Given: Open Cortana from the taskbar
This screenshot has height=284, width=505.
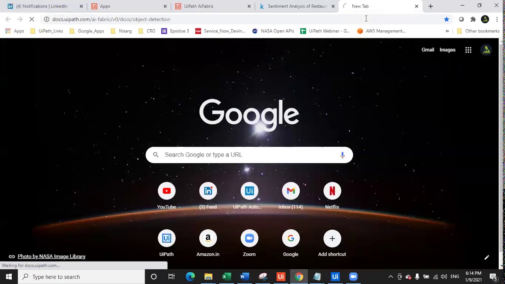Looking at the screenshot, I should tap(154, 277).
